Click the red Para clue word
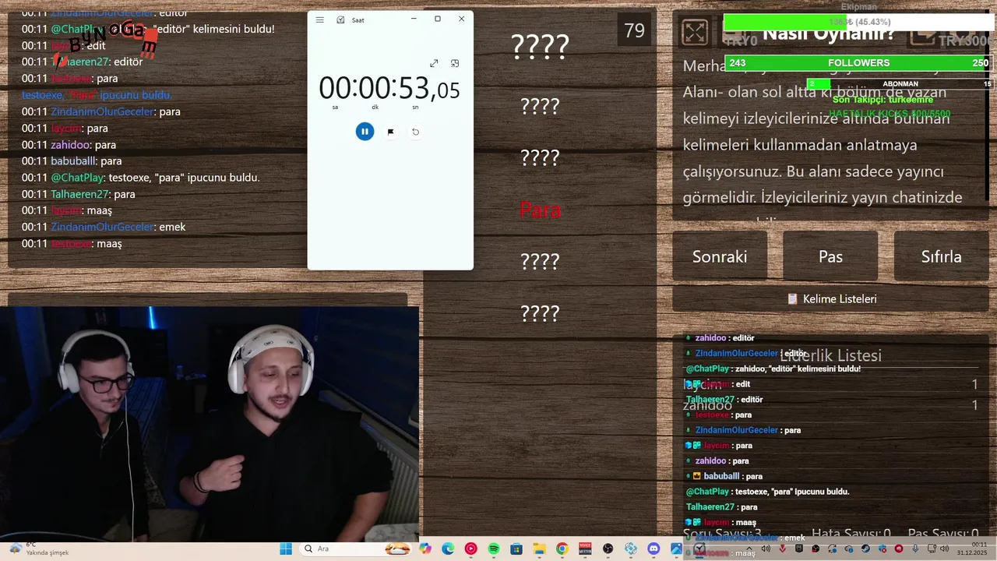 point(540,210)
